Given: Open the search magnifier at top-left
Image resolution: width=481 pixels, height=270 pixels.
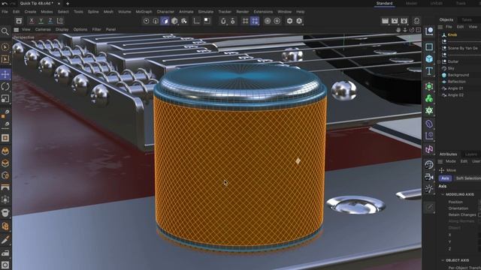Looking at the screenshot, I should click(5, 31).
